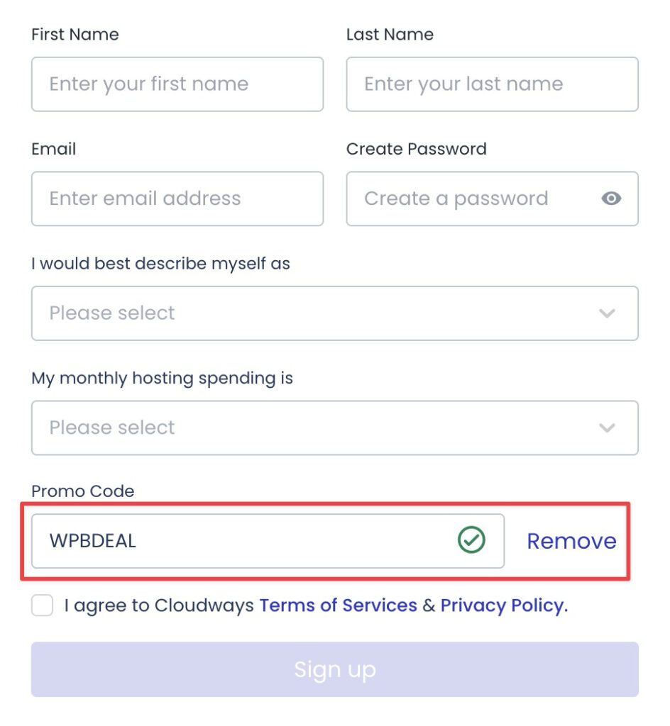Select the email address input box
Image resolution: width=670 pixels, height=726 pixels.
tap(177, 199)
